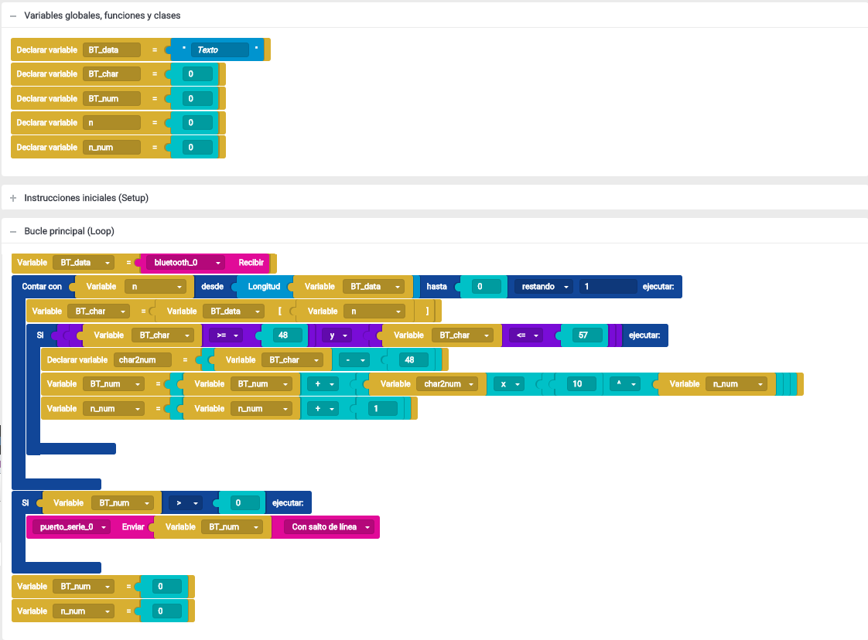Edit the value 0 in final BT_num reset

pyautogui.click(x=168, y=587)
